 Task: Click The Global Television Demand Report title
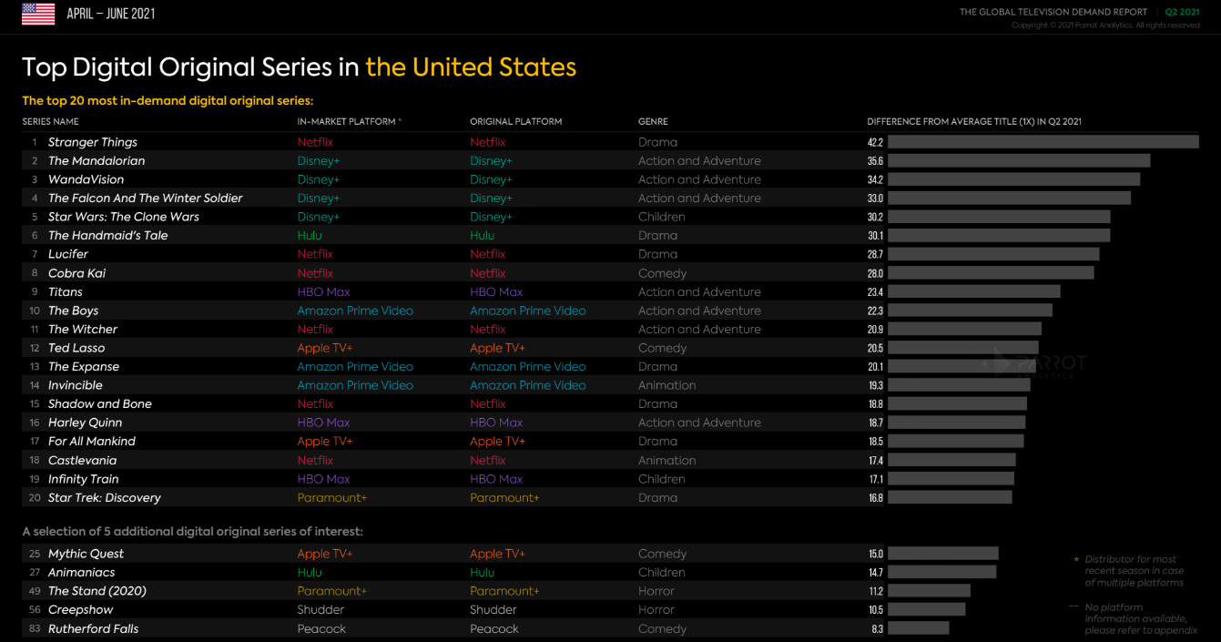pyautogui.click(x=1053, y=12)
